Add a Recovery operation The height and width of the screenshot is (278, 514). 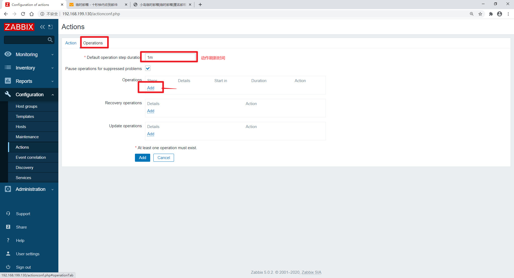[x=151, y=111]
